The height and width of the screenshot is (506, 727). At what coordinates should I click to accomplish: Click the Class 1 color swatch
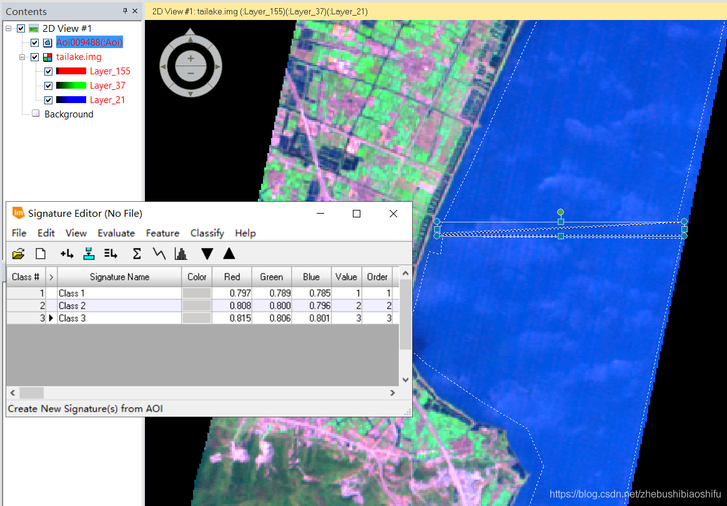[197, 293]
